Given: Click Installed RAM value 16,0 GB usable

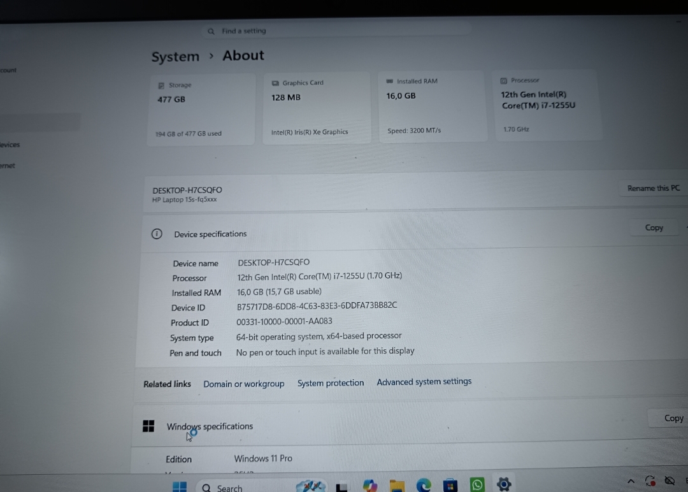Looking at the screenshot, I should [279, 292].
